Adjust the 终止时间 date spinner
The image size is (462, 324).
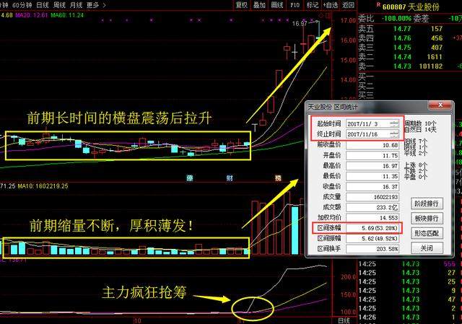[393, 133]
